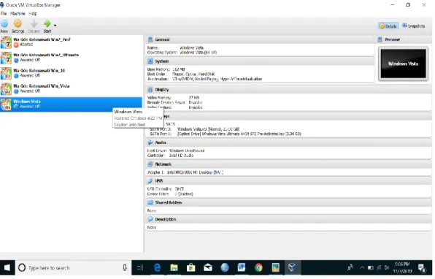Select Wa Ode Rahmawati Win7_Ultimate machine

tap(72, 58)
